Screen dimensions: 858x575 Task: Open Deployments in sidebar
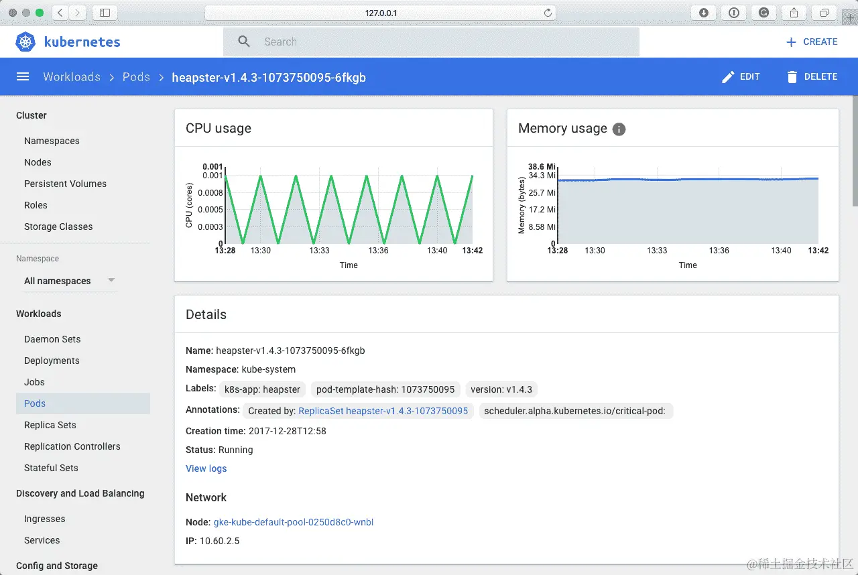(x=52, y=361)
